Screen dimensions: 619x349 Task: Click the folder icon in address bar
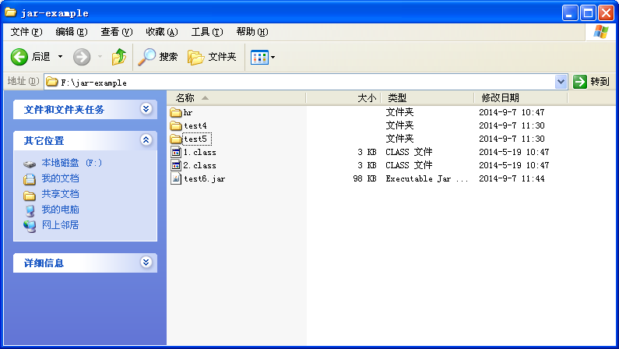[51, 82]
